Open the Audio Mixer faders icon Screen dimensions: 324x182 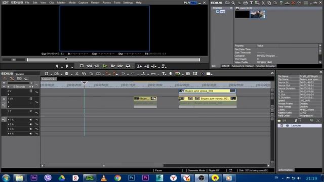coord(195,74)
